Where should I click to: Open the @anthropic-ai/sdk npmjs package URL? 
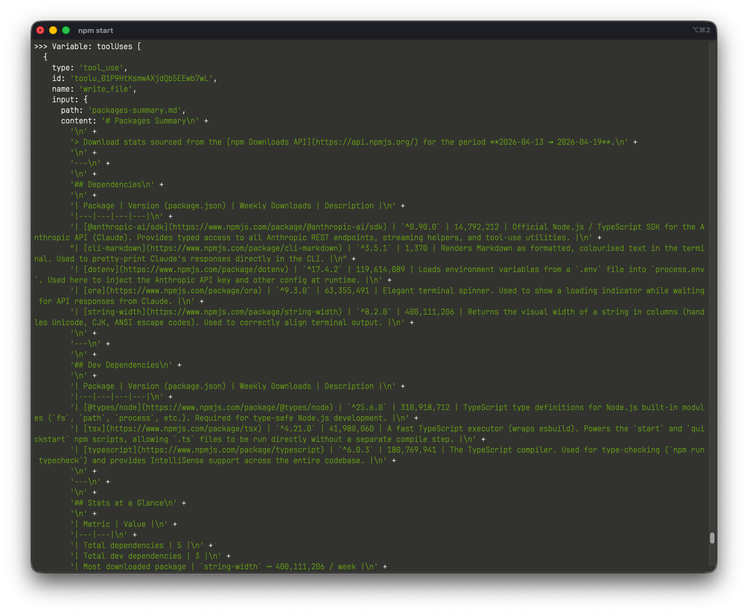[x=278, y=227]
